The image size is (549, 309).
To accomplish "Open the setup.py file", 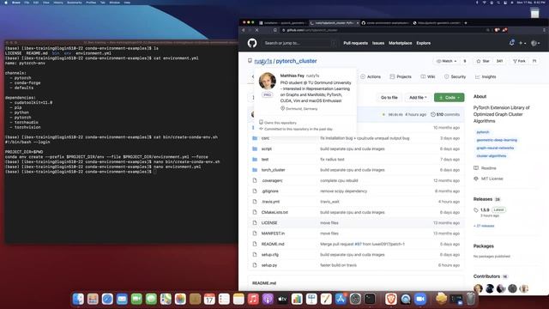I will point(268,265).
